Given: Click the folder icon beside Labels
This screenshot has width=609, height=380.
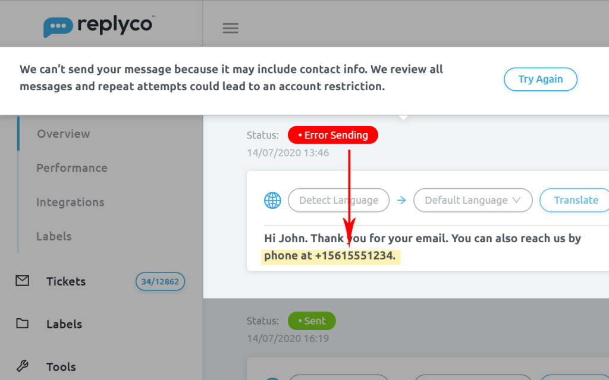Looking at the screenshot, I should tap(22, 324).
